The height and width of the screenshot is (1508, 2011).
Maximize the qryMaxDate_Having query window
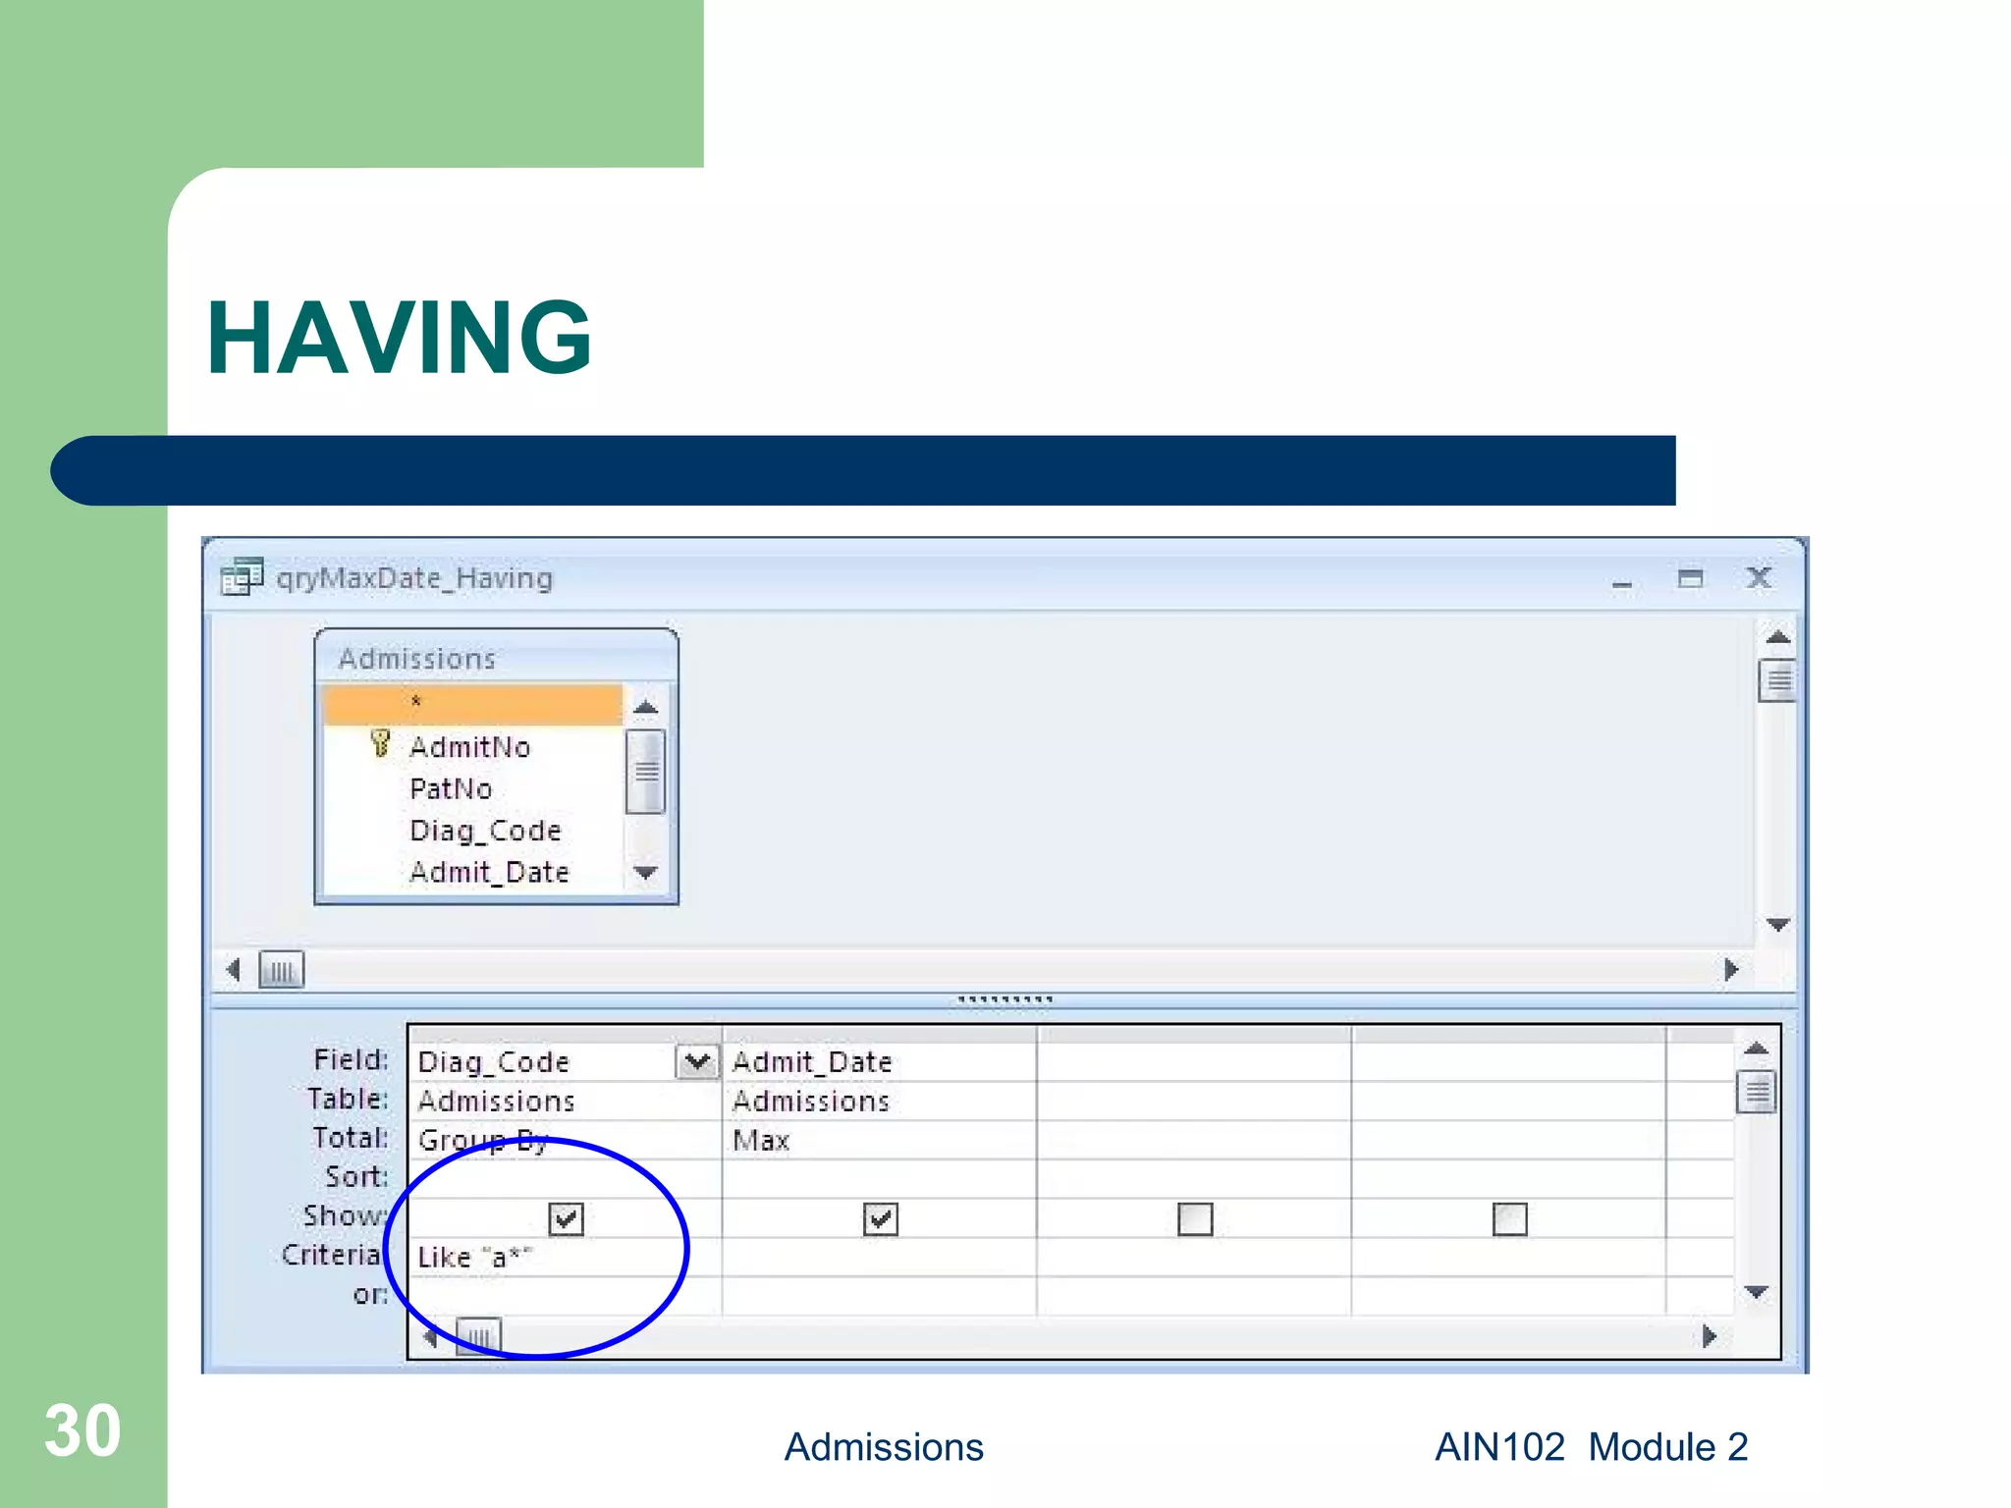[x=1690, y=578]
